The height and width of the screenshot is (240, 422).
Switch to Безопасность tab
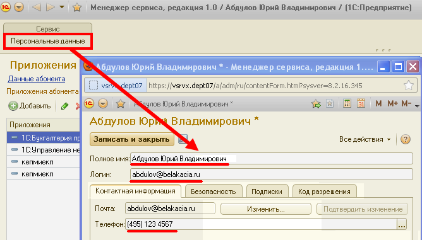tap(214, 191)
